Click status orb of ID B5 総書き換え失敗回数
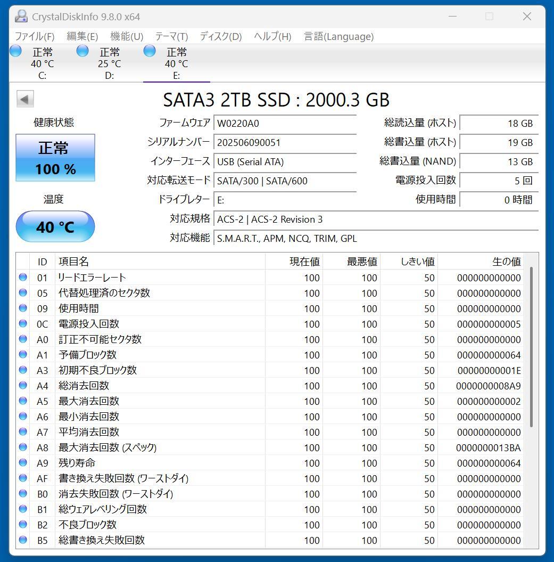Screen dimensions: 554x562 point(23,540)
